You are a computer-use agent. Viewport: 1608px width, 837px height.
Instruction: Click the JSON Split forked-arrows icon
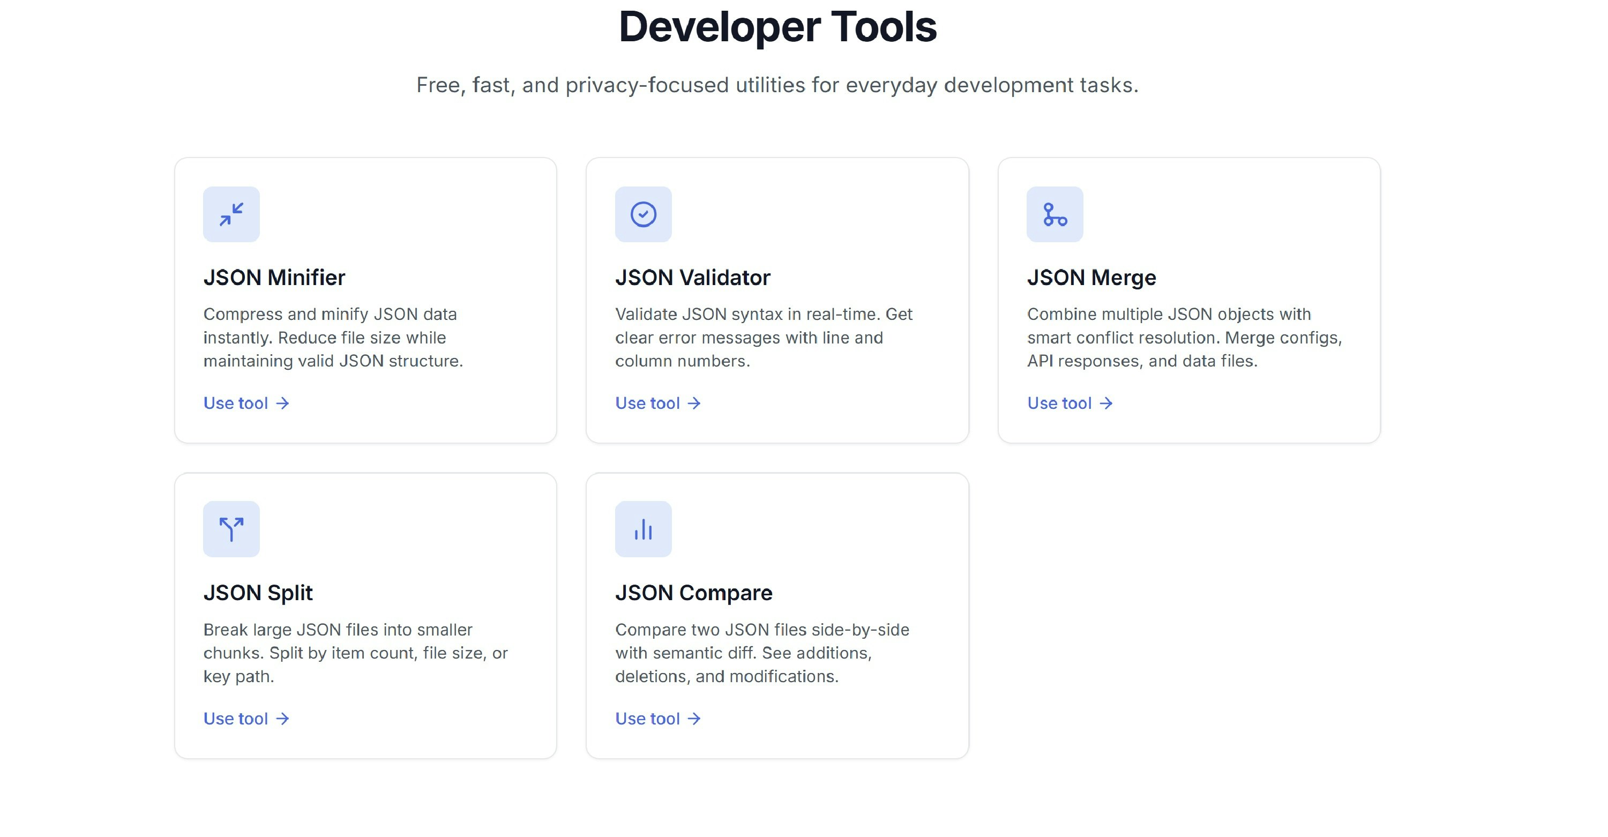point(230,529)
